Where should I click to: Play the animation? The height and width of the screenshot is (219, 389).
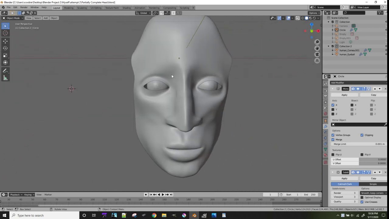[x=163, y=195]
